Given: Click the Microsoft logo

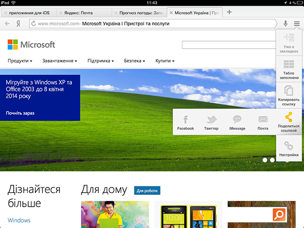Looking at the screenshot, I should (31, 45).
